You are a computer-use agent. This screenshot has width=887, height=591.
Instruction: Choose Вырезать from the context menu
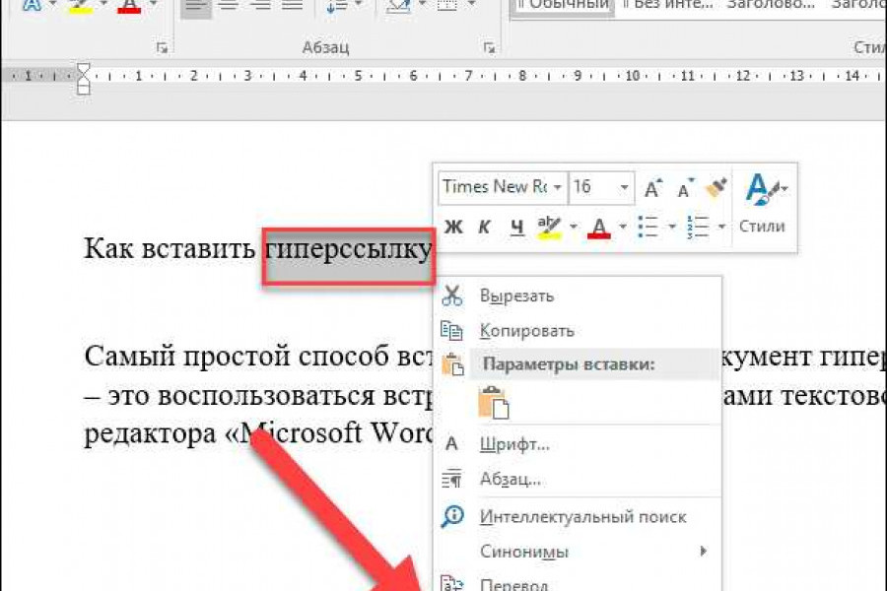pos(516,295)
